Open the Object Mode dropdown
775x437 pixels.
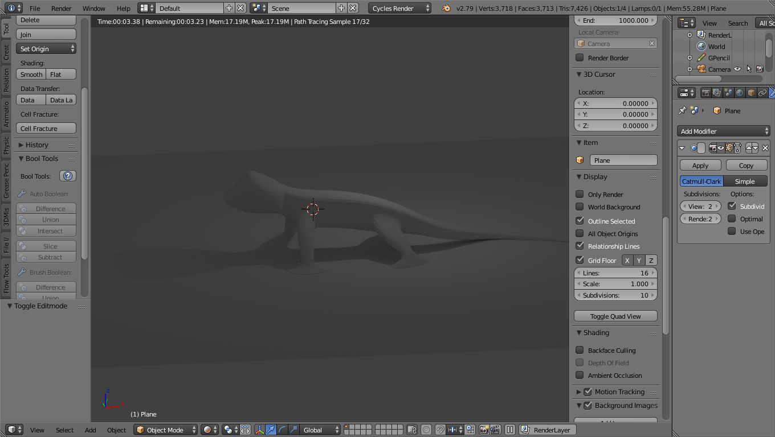coord(166,430)
